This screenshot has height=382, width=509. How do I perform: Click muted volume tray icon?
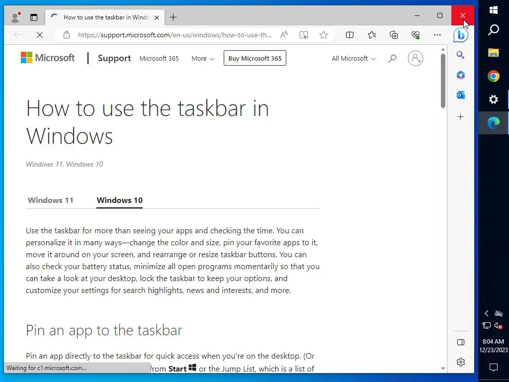point(499,325)
